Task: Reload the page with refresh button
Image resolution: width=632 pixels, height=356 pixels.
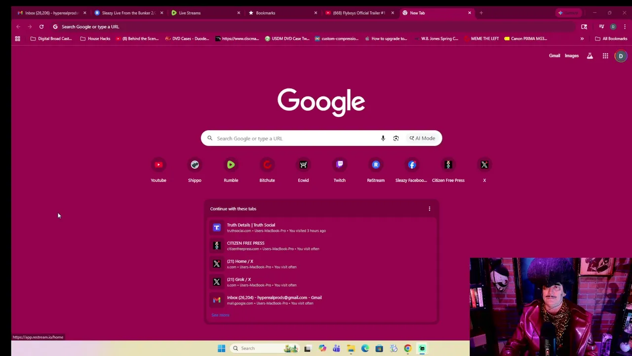Action: [x=41, y=27]
